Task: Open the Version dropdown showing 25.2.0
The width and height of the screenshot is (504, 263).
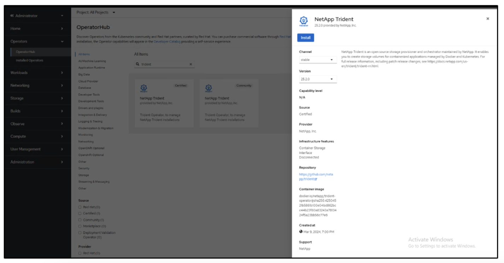Action: click(318, 79)
